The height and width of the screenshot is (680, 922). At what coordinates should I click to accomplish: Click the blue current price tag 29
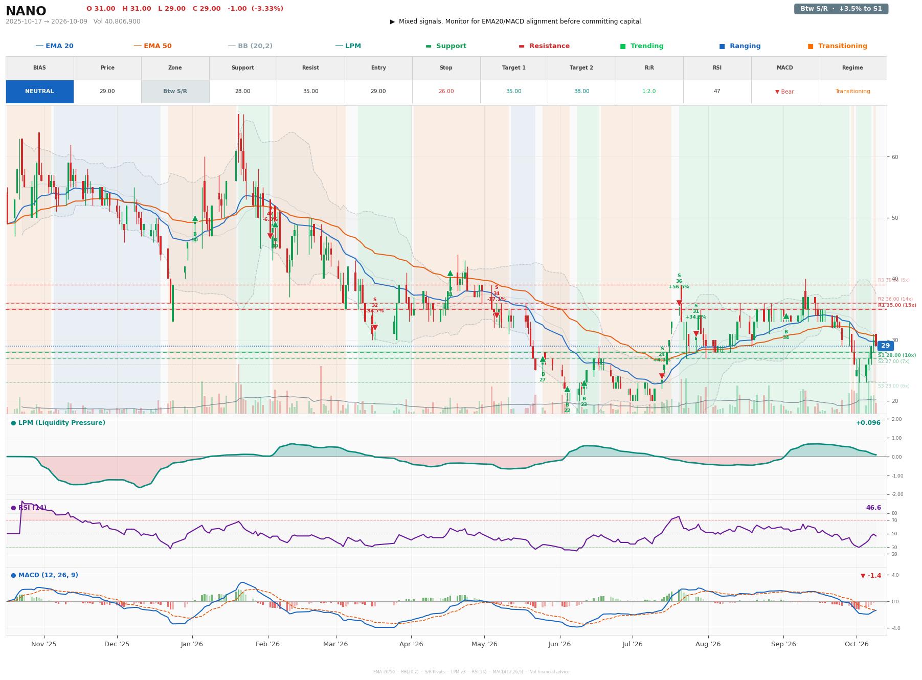[885, 346]
